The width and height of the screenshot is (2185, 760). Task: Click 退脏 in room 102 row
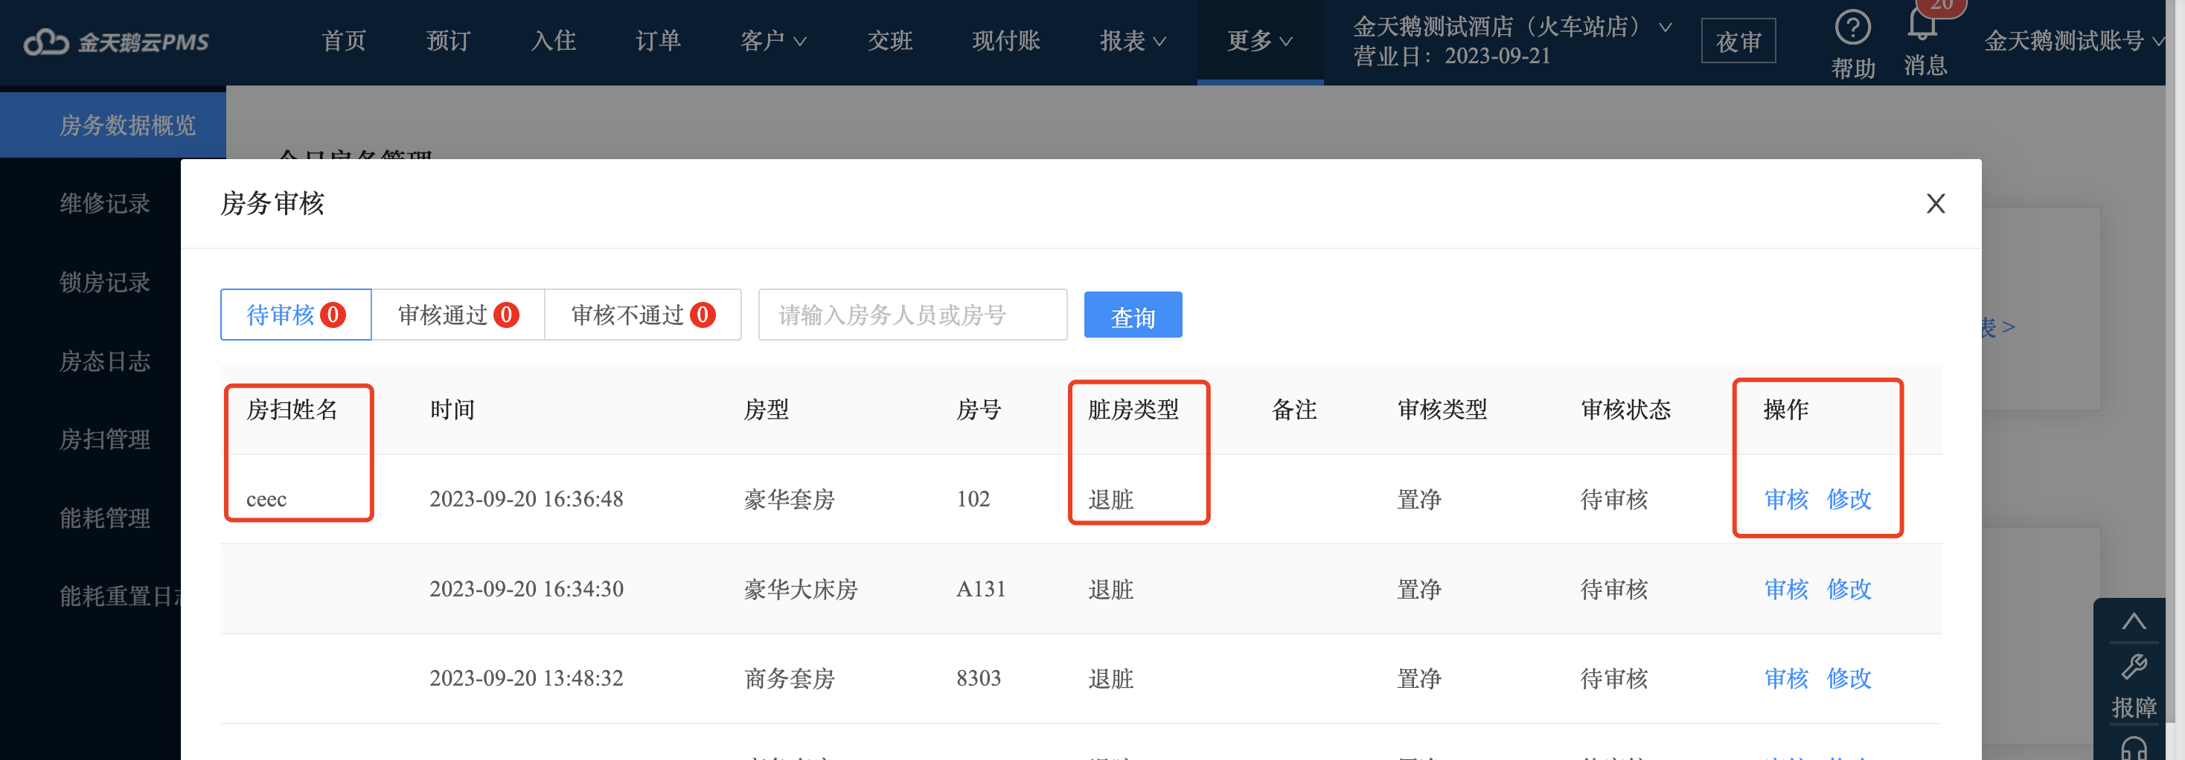pos(1110,499)
